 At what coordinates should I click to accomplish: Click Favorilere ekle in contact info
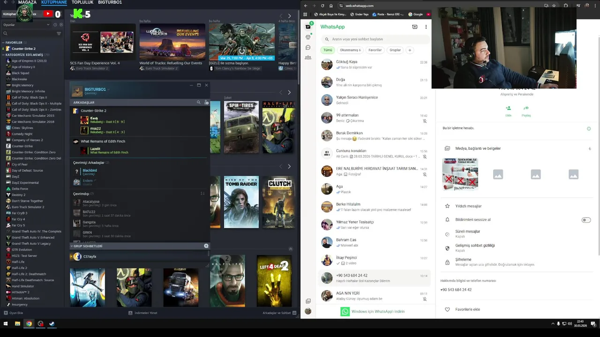[467, 309]
